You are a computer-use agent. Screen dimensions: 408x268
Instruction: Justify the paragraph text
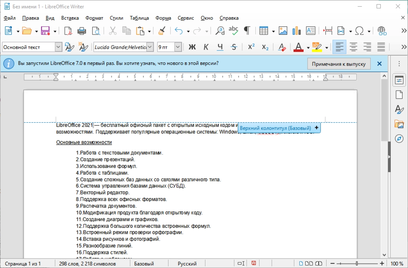381,47
